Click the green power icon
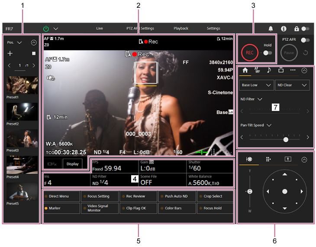This screenshot has width=316, height=247. click(x=46, y=29)
